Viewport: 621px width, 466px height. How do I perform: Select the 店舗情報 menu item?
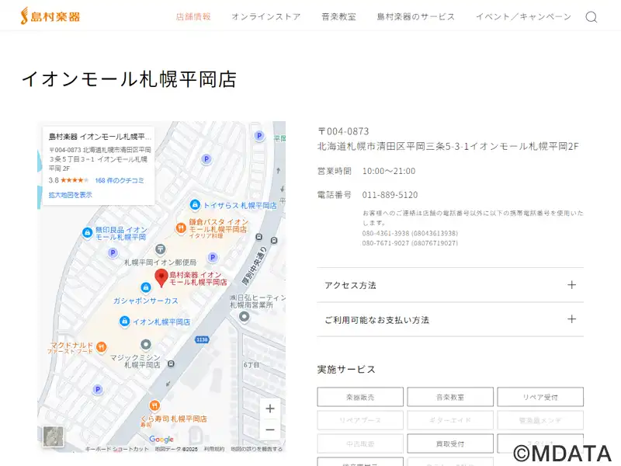tap(193, 16)
